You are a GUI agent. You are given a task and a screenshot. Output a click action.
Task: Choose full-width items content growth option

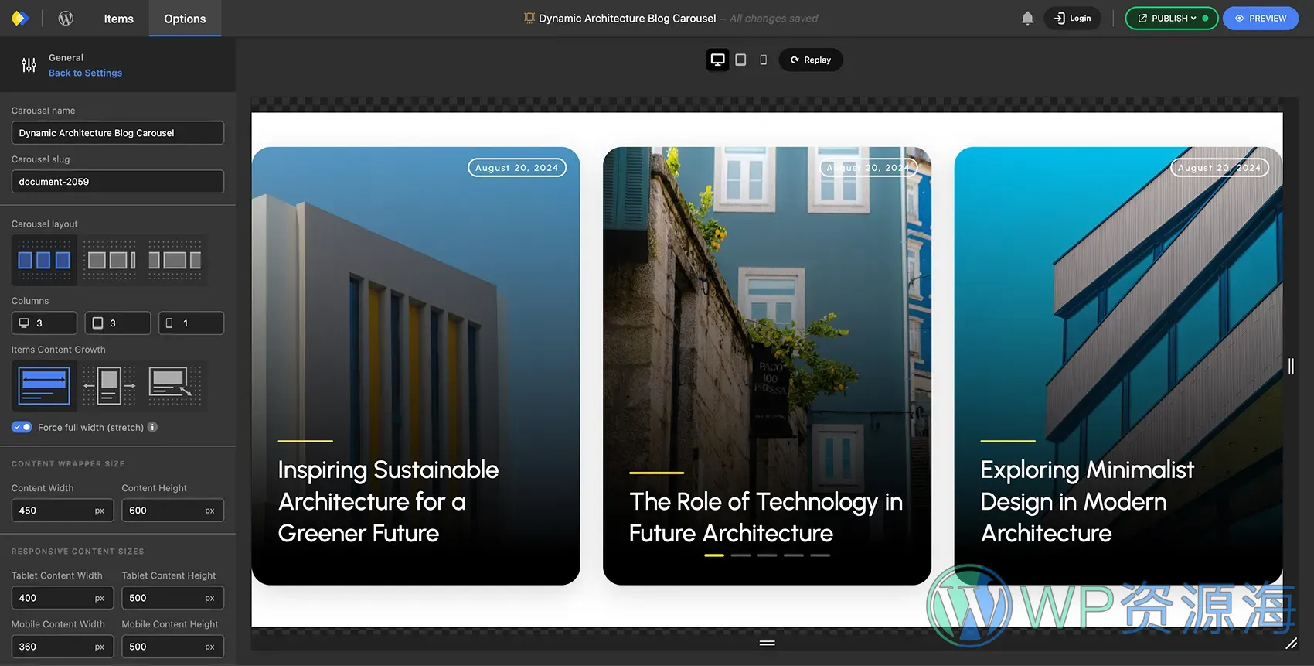click(x=44, y=385)
